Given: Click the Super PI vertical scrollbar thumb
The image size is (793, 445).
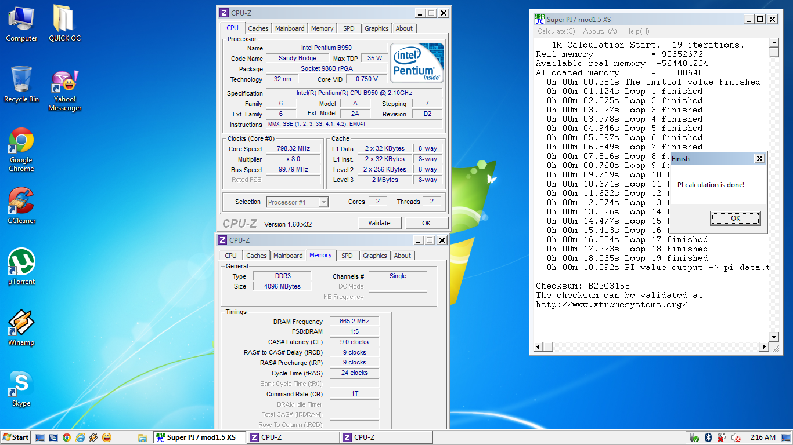Looking at the screenshot, I should [774, 53].
